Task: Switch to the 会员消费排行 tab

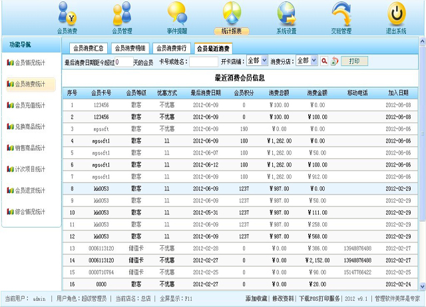Action: click(x=171, y=48)
